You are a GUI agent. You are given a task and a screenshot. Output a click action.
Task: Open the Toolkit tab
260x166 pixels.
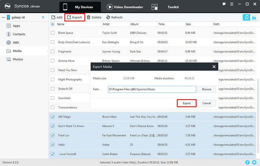(x=165, y=7)
